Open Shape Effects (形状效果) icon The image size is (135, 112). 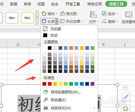pyautogui.click(x=62, y=21)
